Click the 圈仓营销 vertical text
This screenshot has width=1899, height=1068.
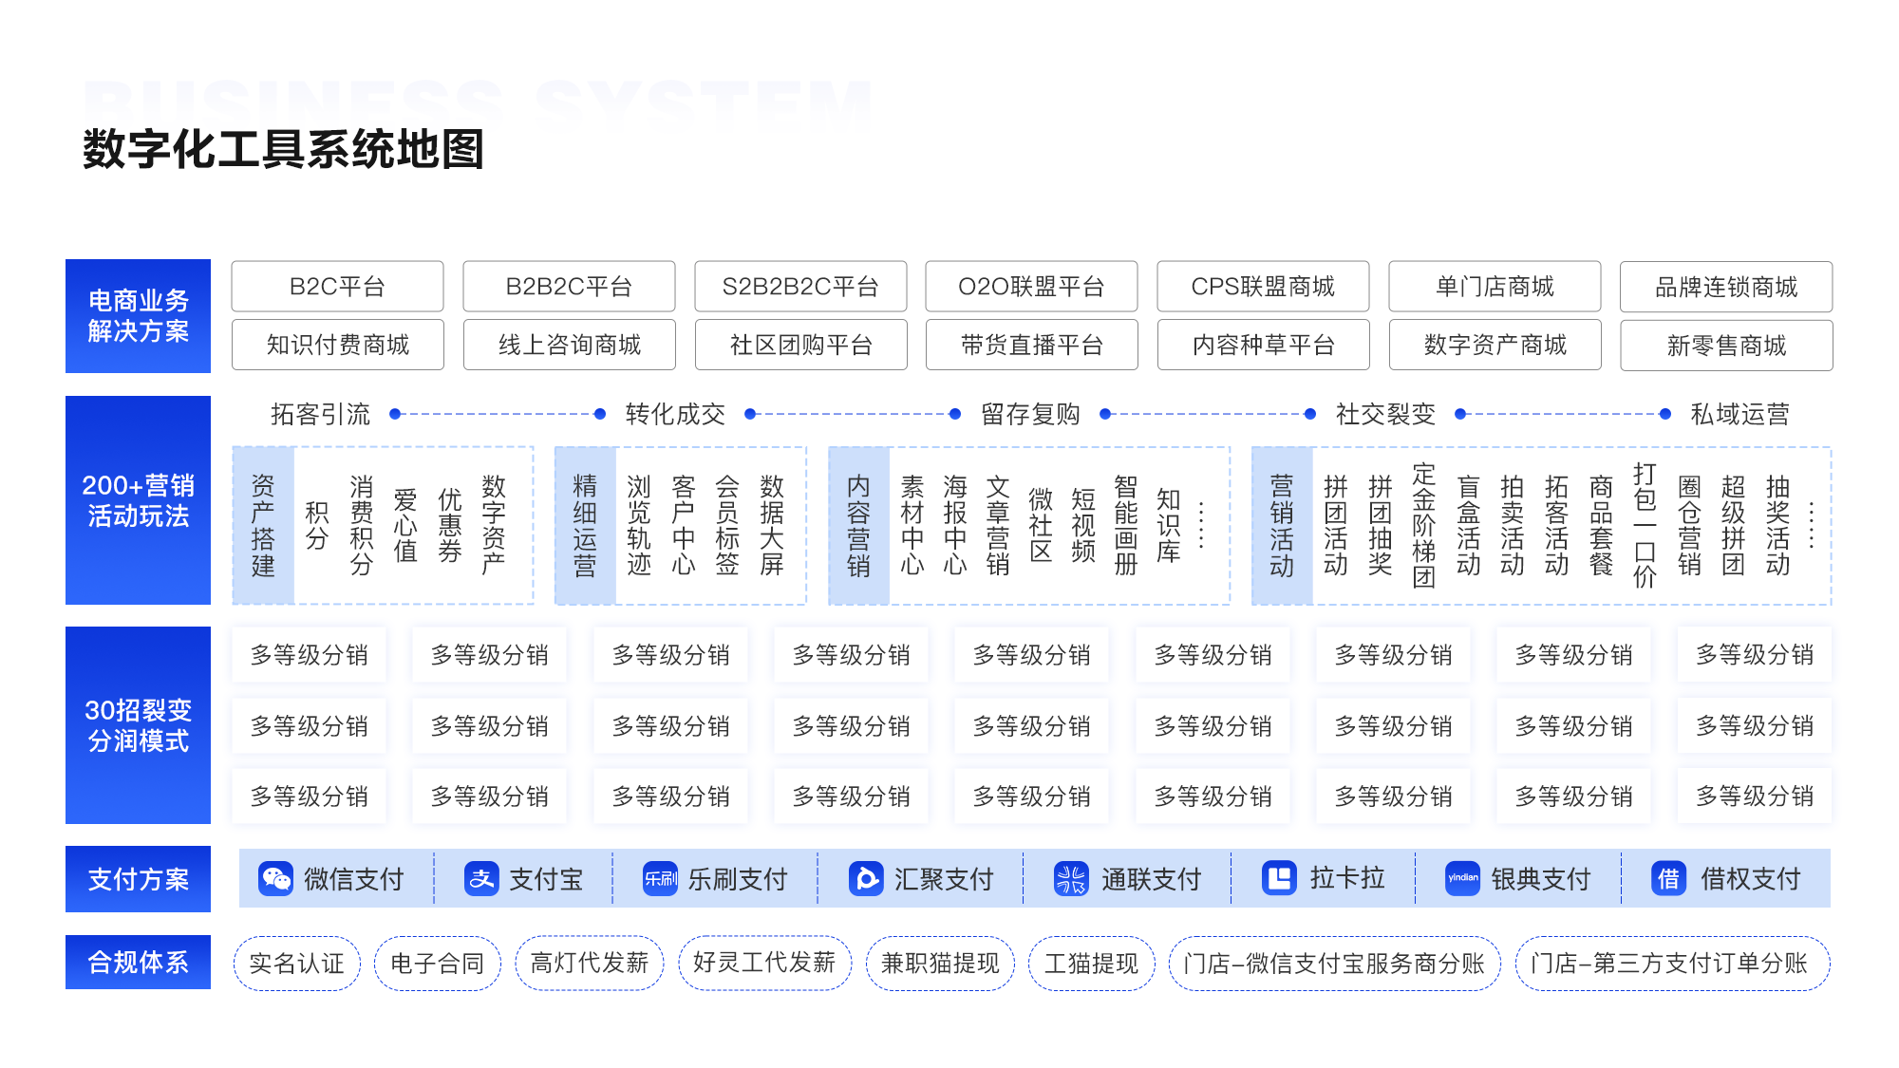(x=1690, y=526)
